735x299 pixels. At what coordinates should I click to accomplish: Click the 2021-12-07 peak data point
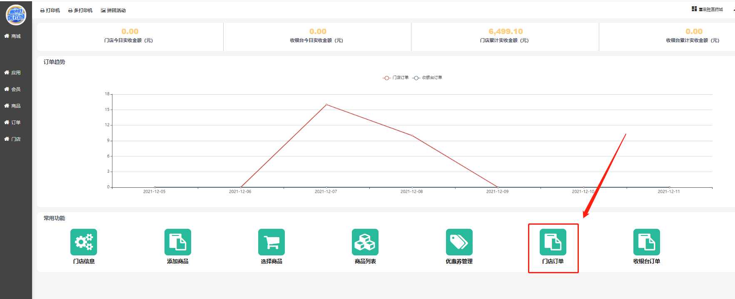point(326,104)
